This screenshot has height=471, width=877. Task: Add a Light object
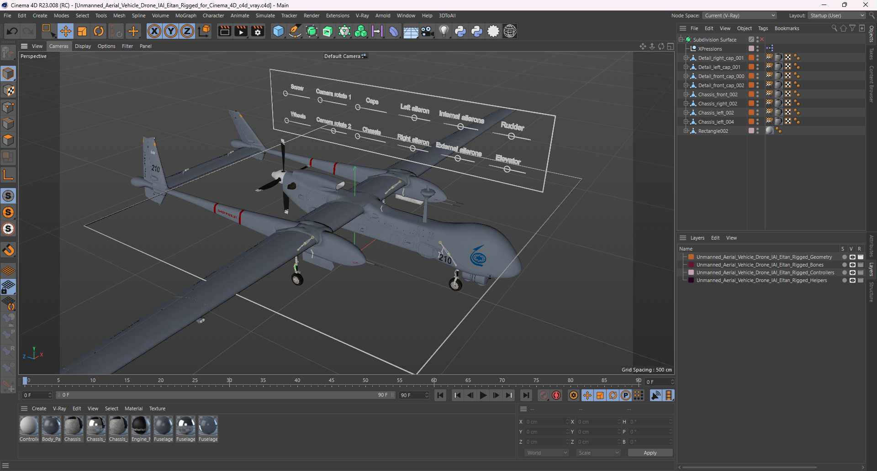(x=444, y=31)
